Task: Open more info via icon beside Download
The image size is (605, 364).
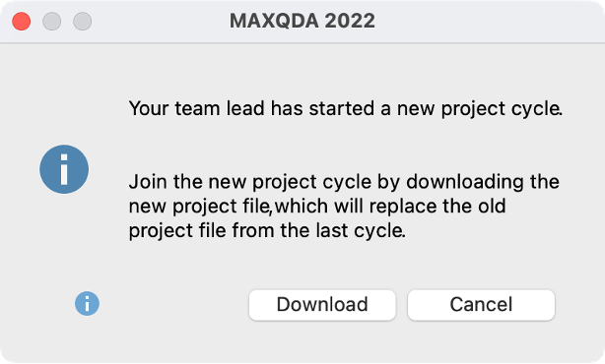Action: [87, 304]
